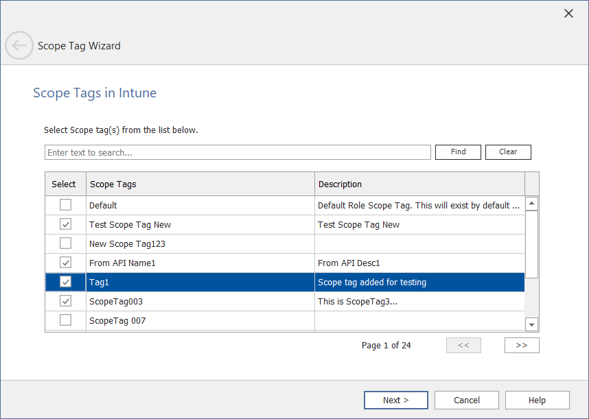Deselect the Tag1 checkbox
Viewport: 589px width, 419px height.
(65, 282)
